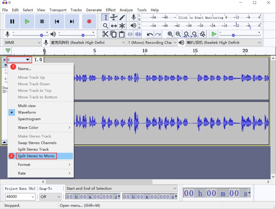Image resolution: width=276 pixels, height=209 pixels.
Task: Select the Envelope tool
Action: [x=114, y=18]
